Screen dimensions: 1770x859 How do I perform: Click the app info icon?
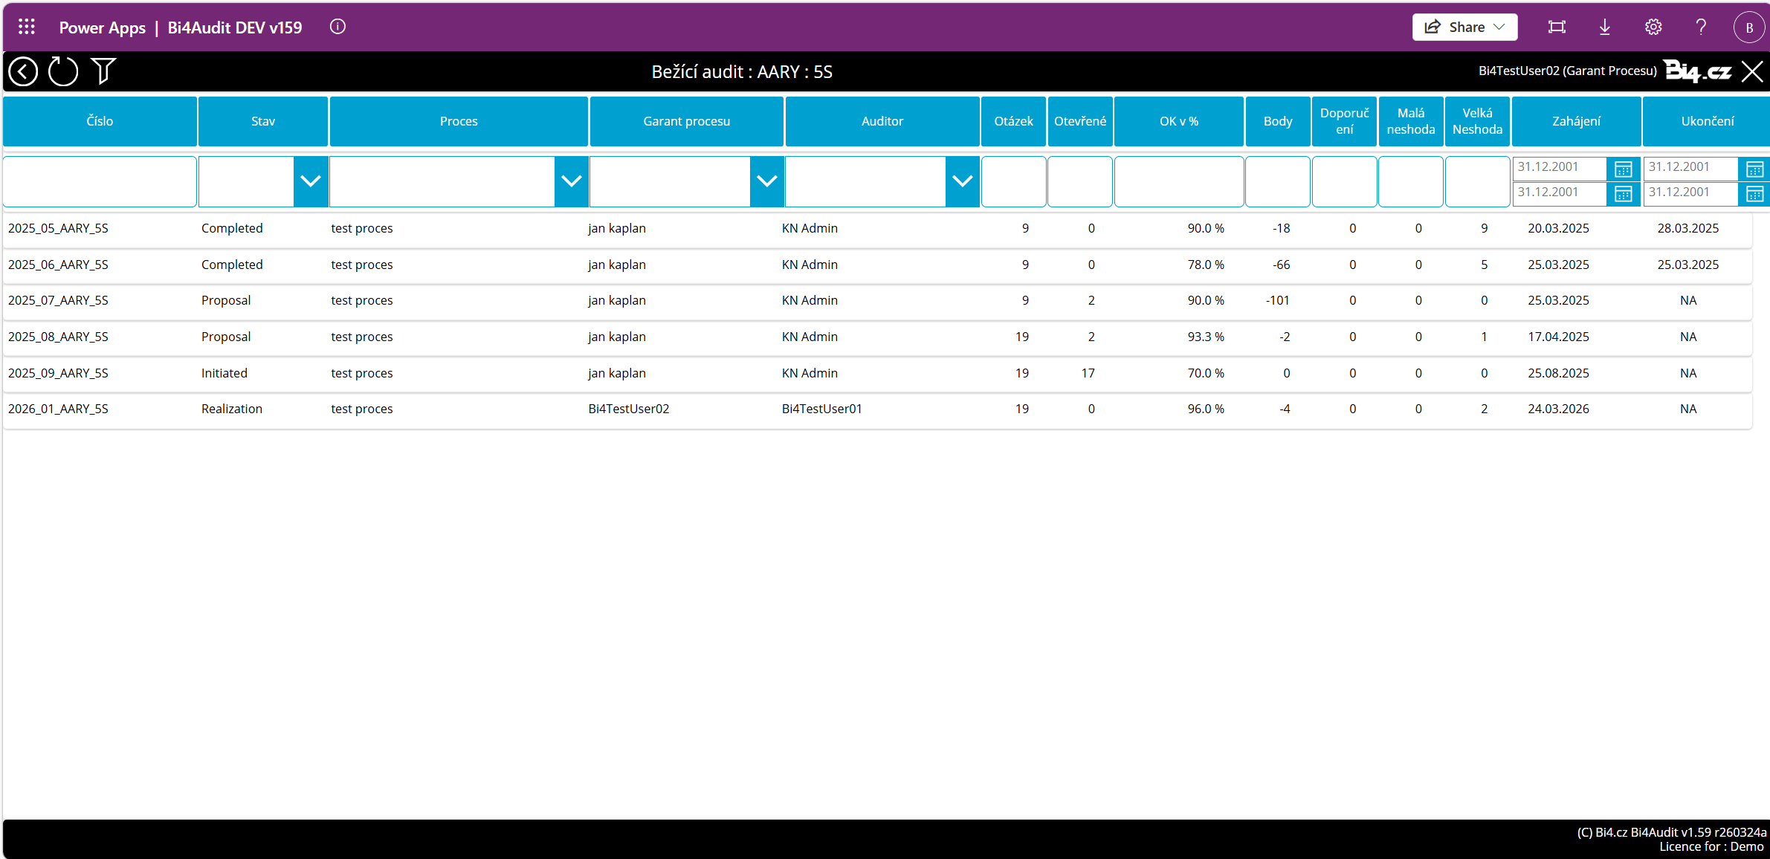(x=337, y=27)
